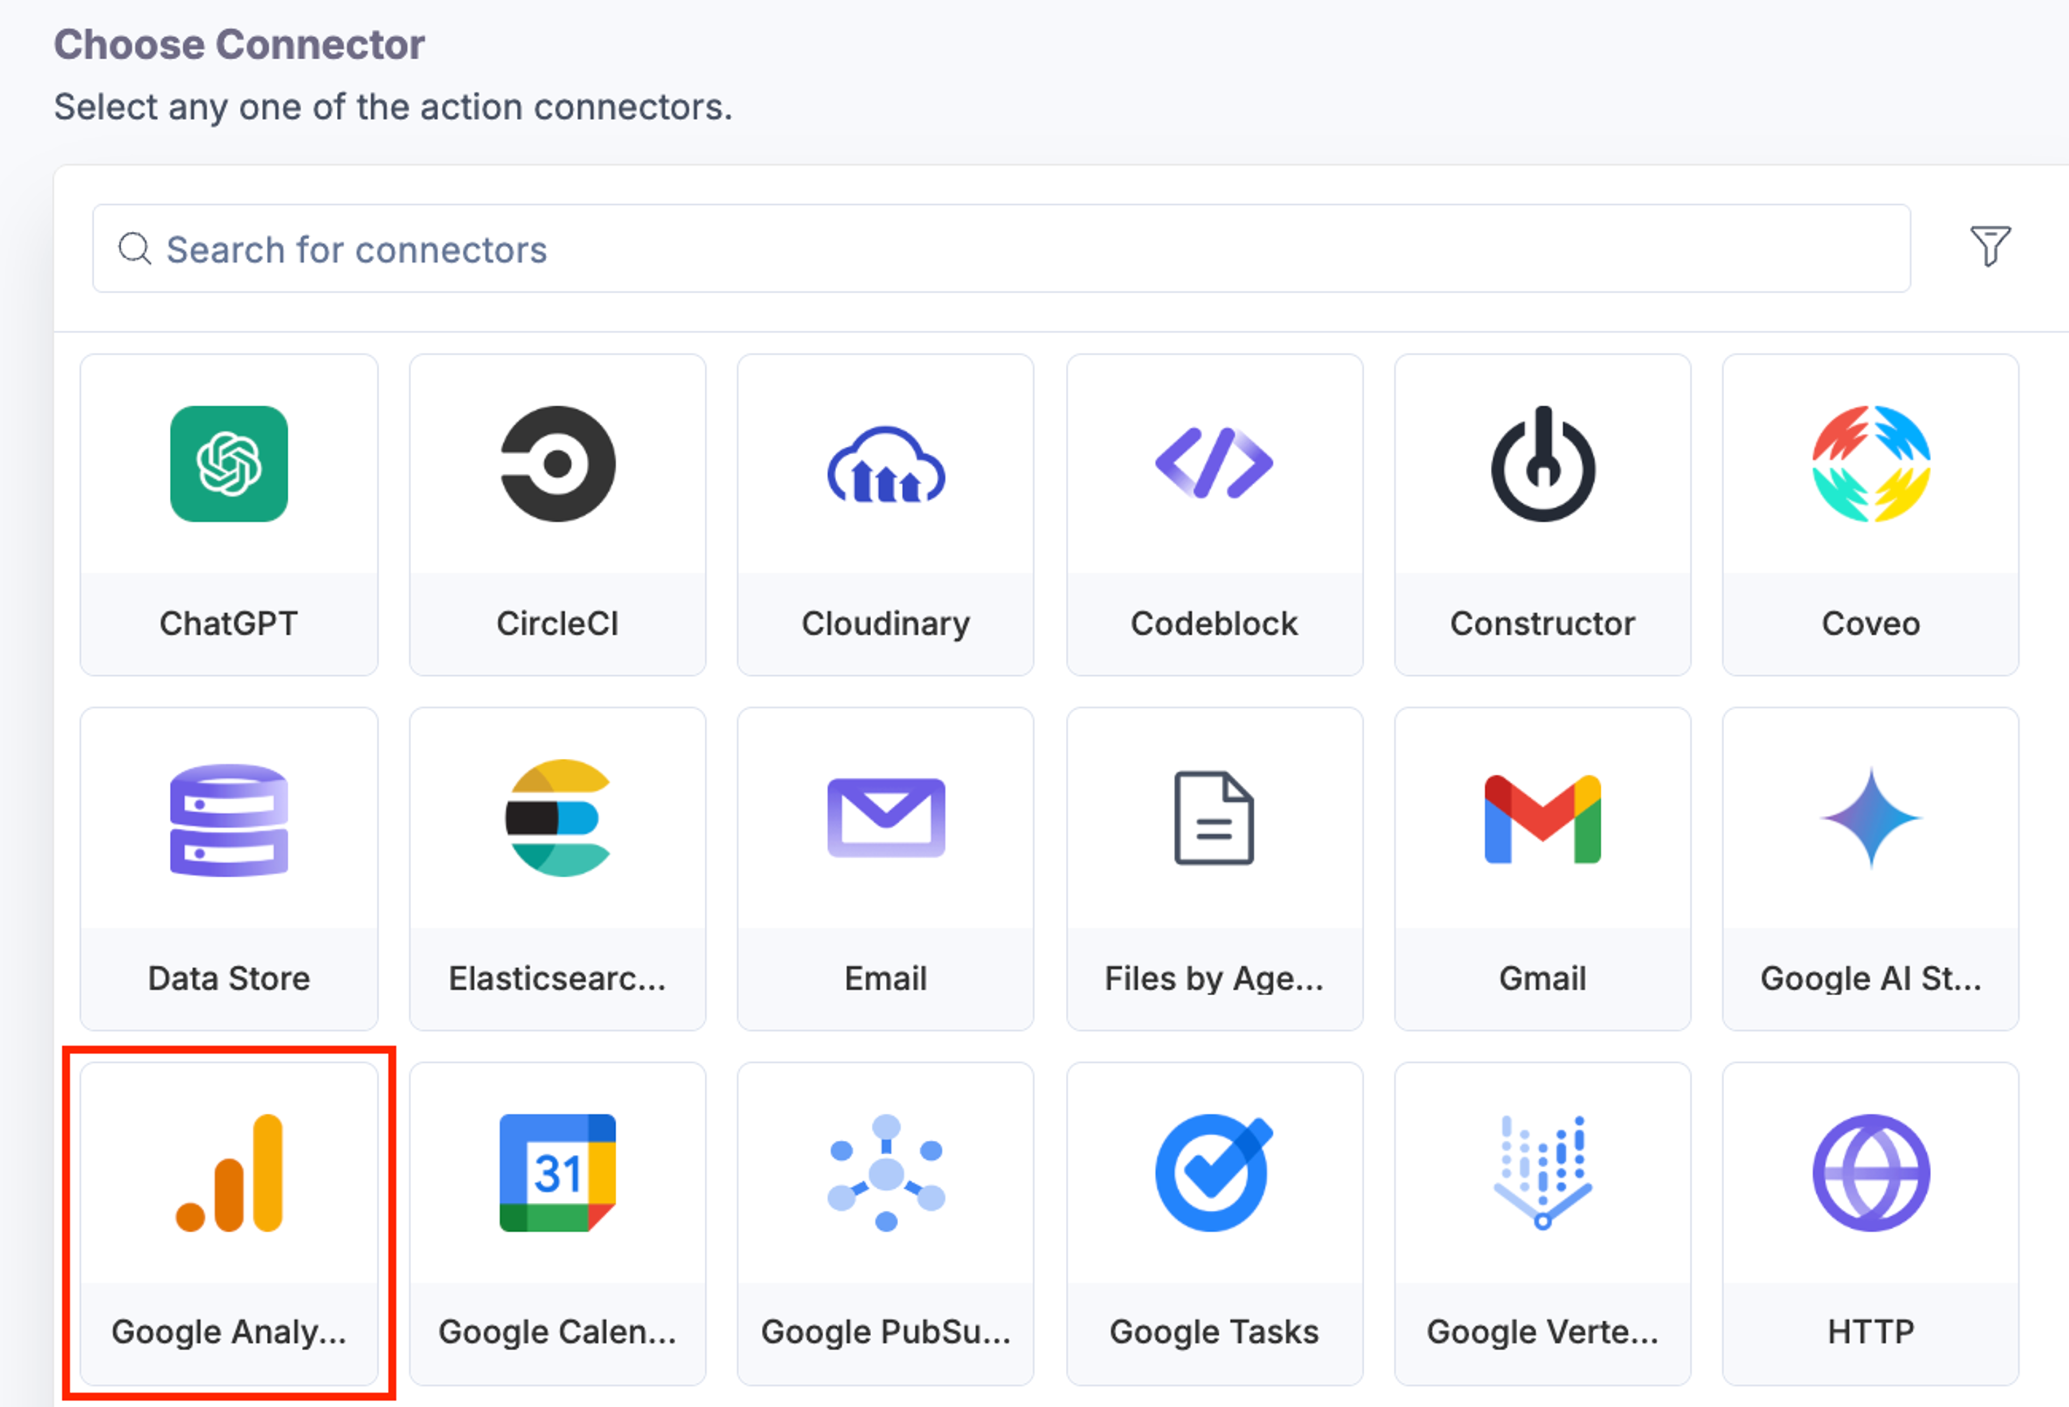Pick the Google PubSub network icon
The height and width of the screenshot is (1407, 2069).
[x=886, y=1173]
